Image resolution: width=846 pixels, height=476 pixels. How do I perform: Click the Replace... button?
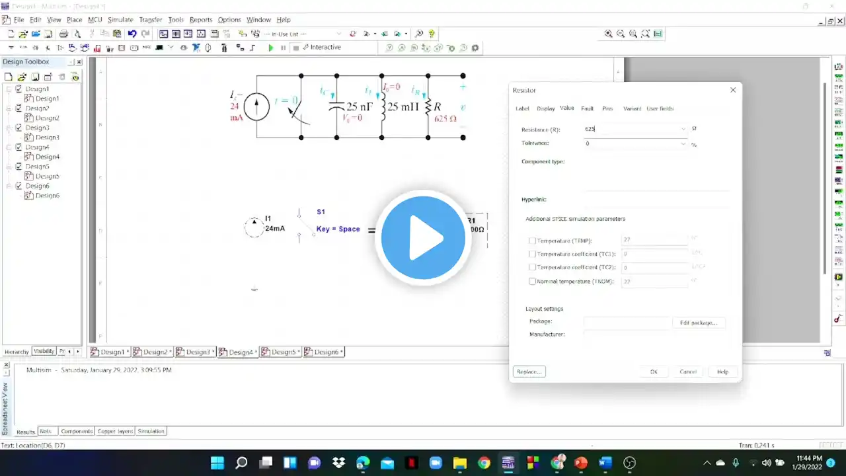[x=529, y=372]
